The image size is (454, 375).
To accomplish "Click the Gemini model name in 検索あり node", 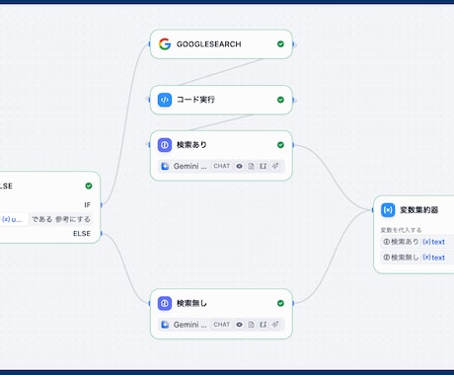I will coord(189,166).
